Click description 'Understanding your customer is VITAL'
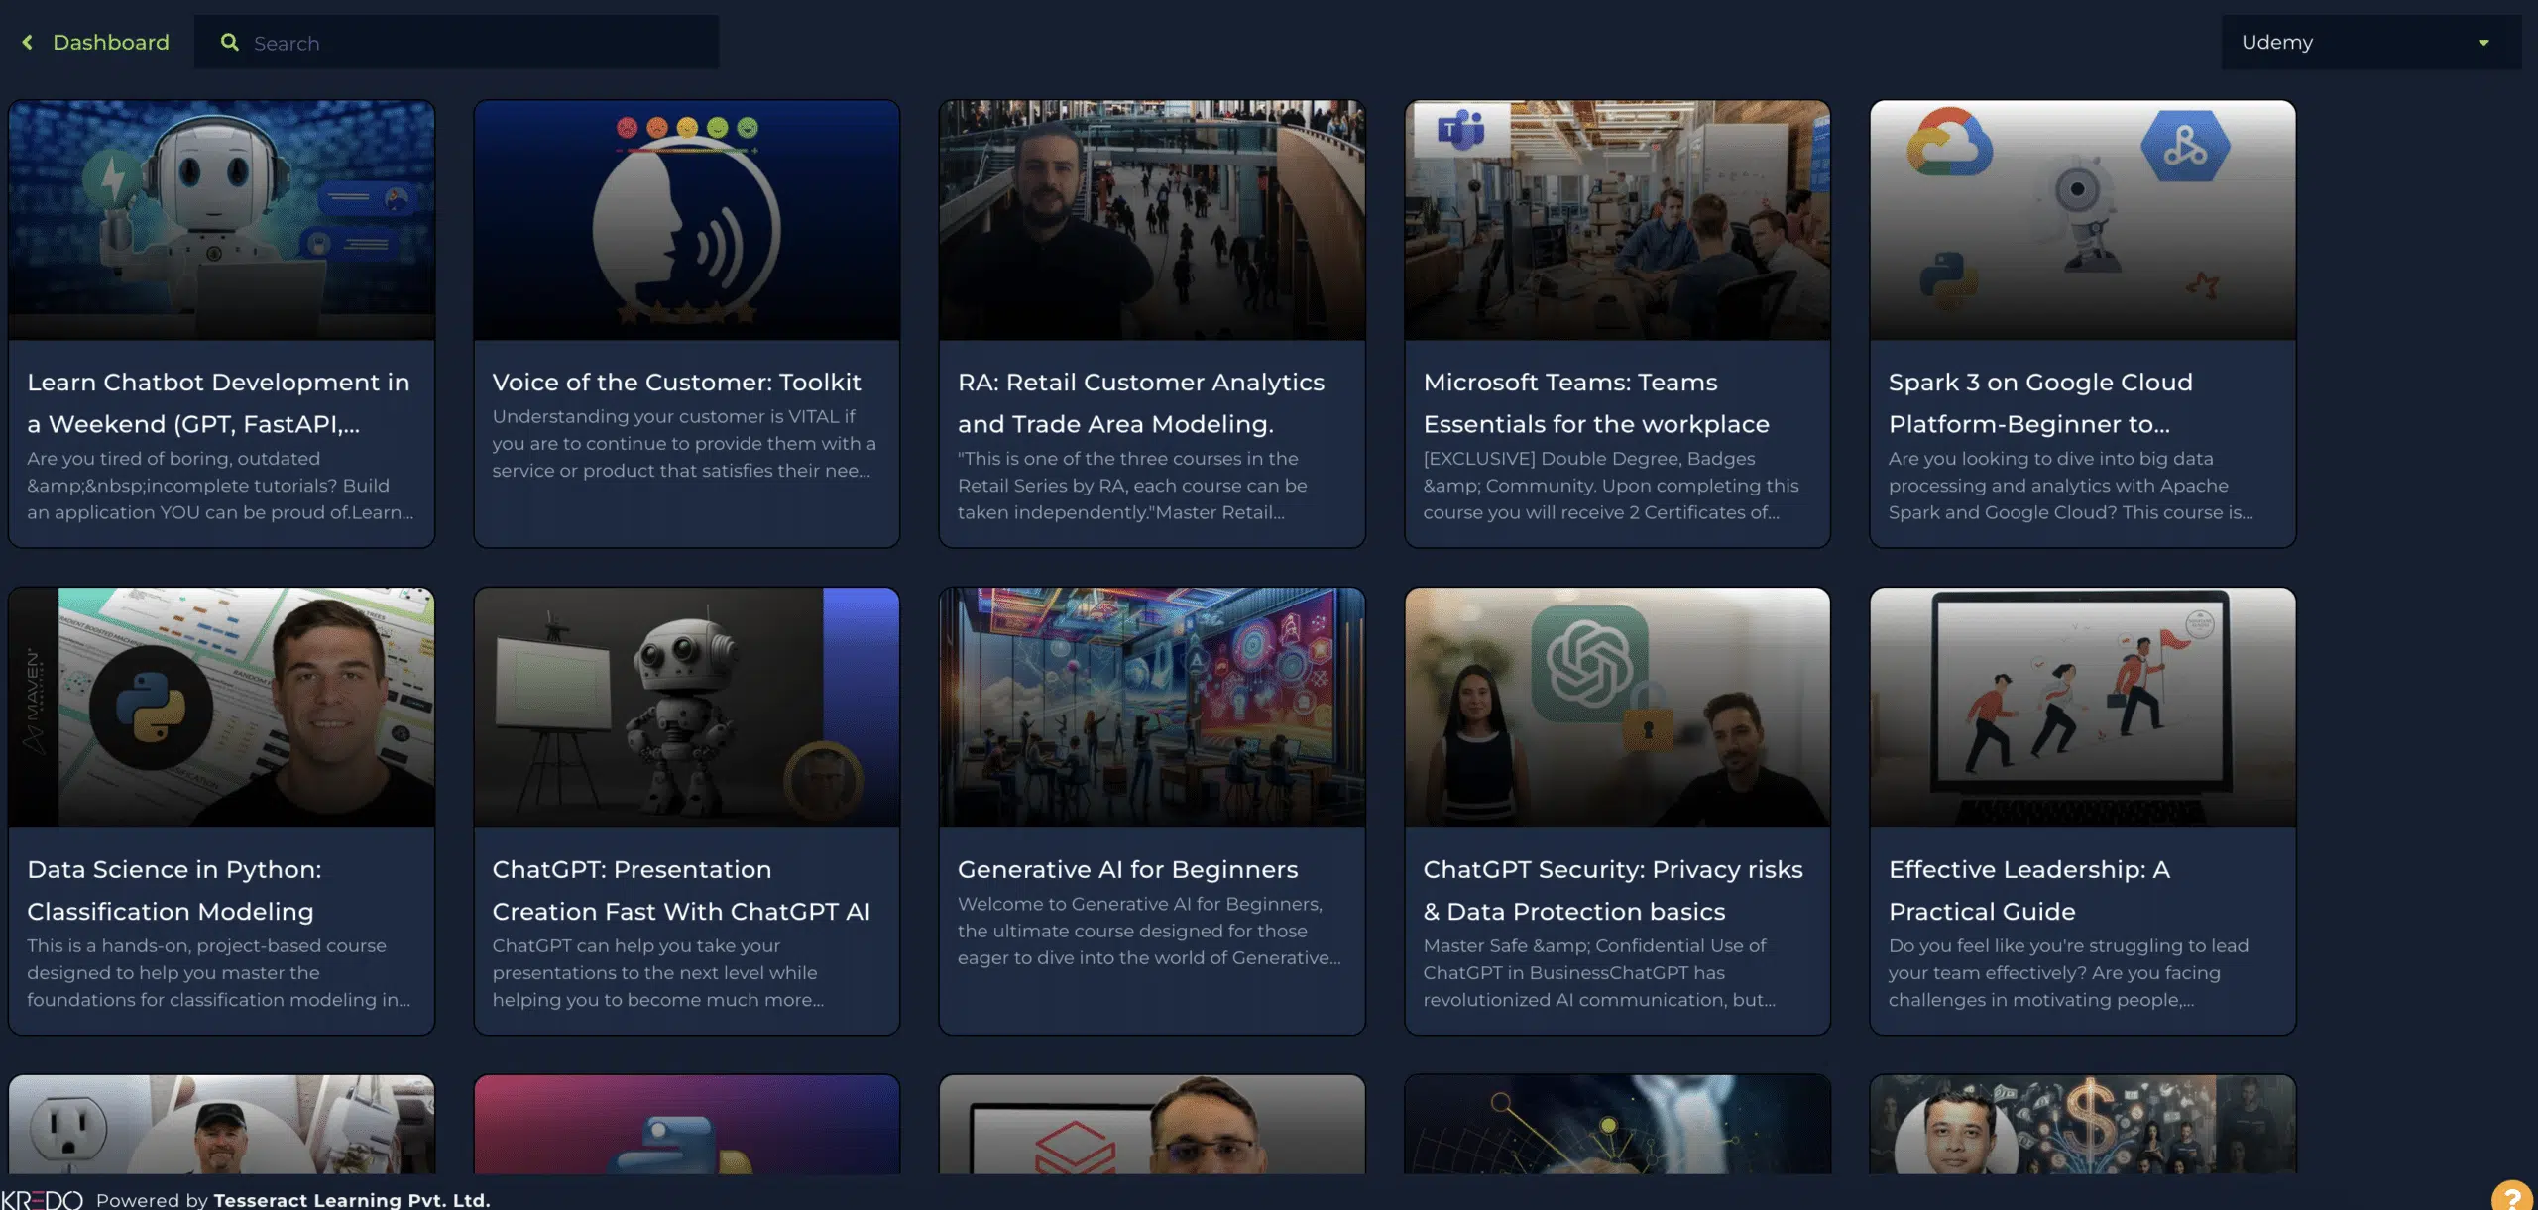 [x=684, y=443]
